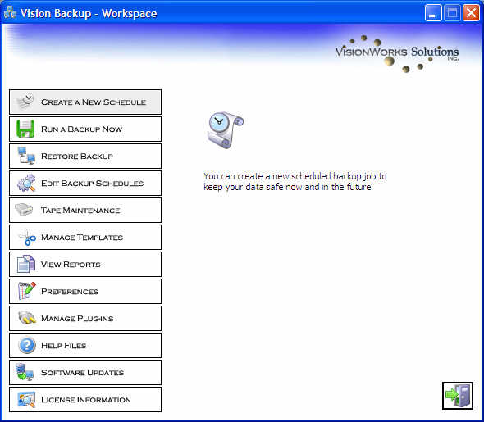Open Manage Templates scissors icon
Image resolution: width=484 pixels, height=422 pixels.
tap(27, 237)
